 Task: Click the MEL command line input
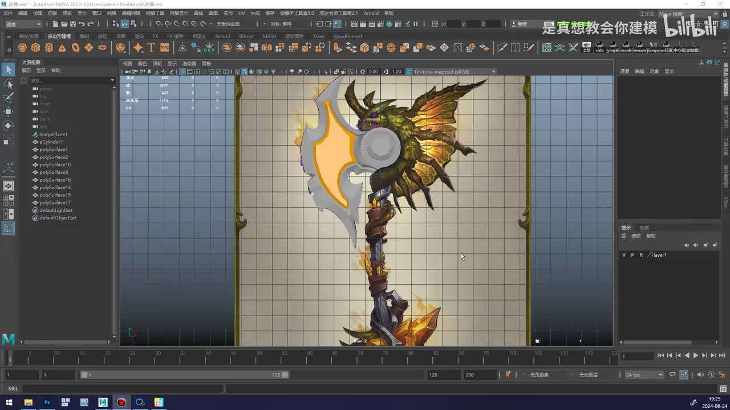[x=122, y=388]
